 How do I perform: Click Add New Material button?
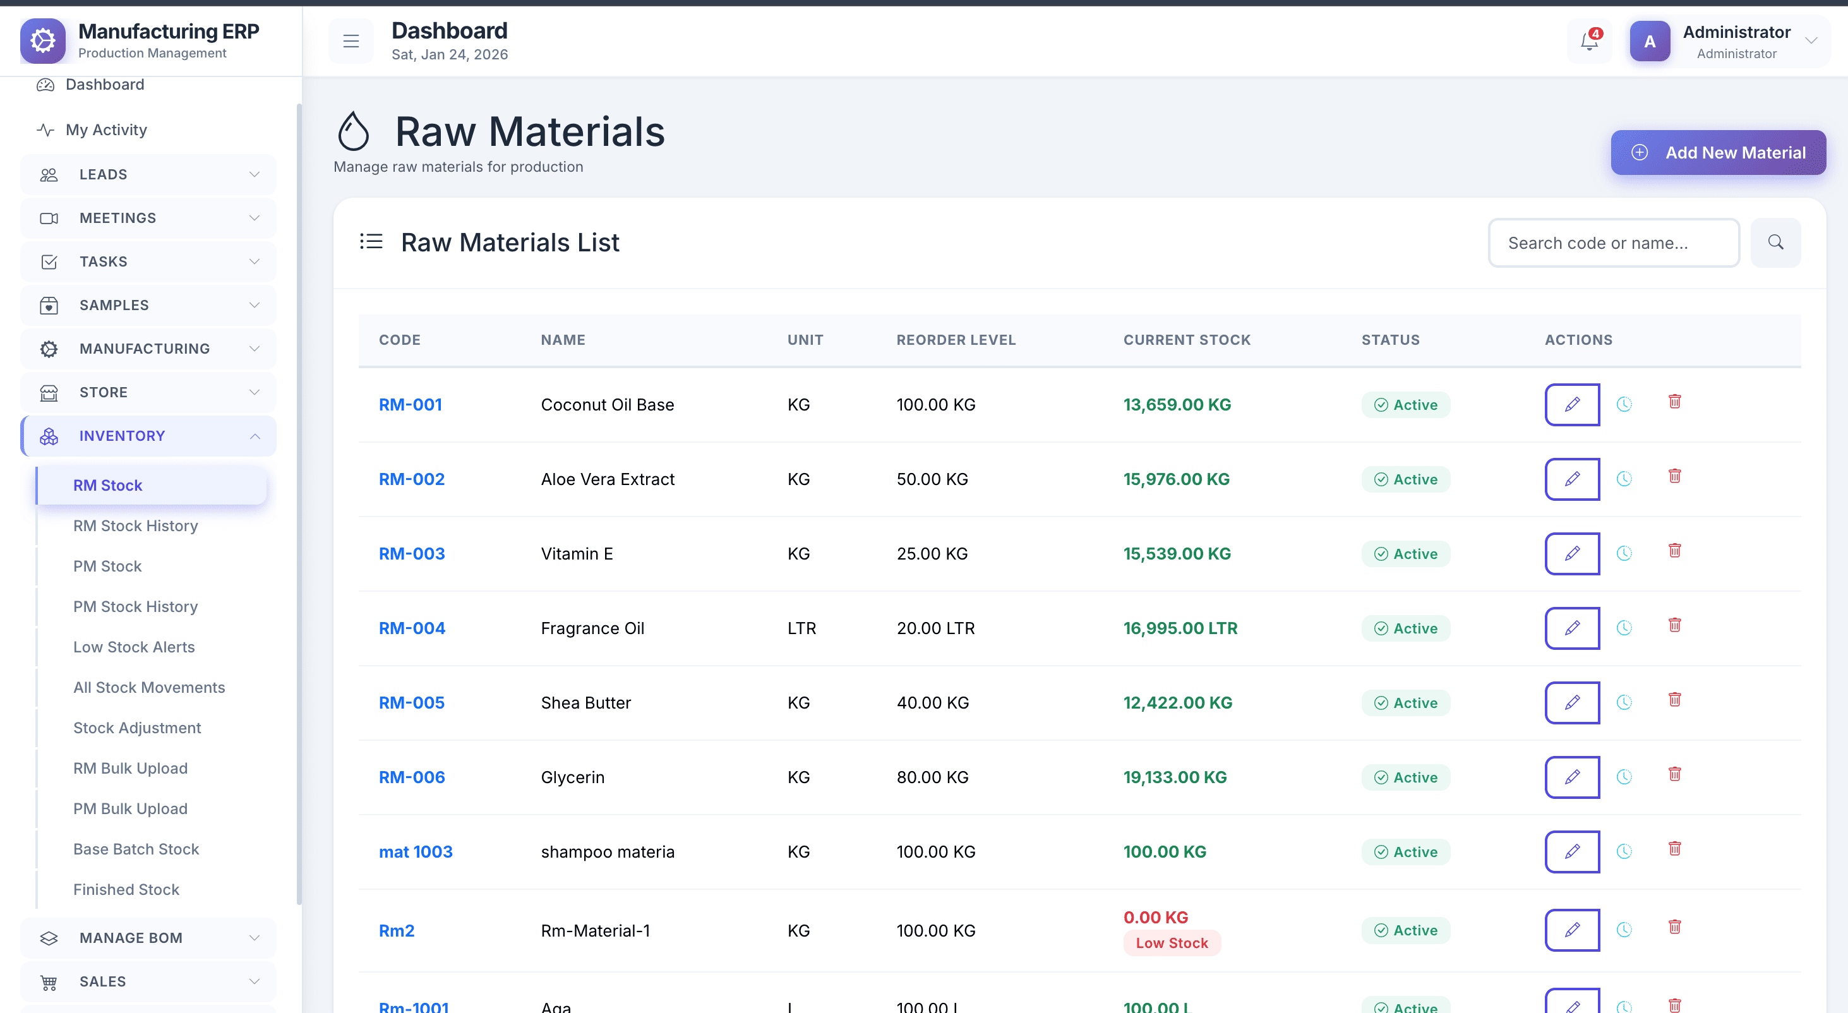[1717, 153]
